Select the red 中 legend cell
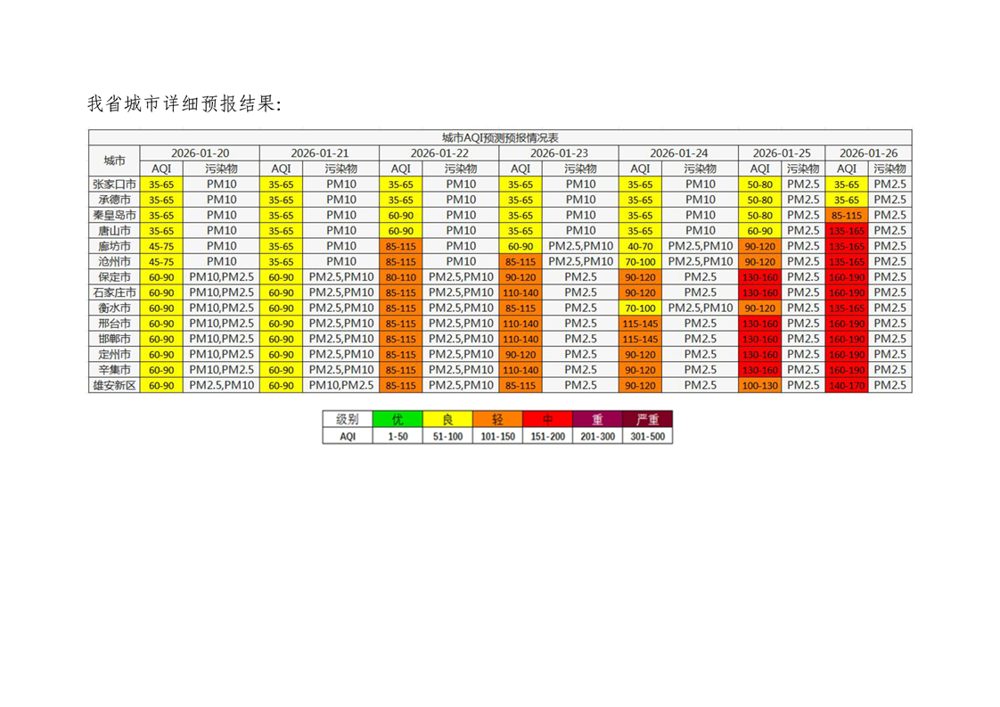The image size is (1000, 707). (x=547, y=419)
